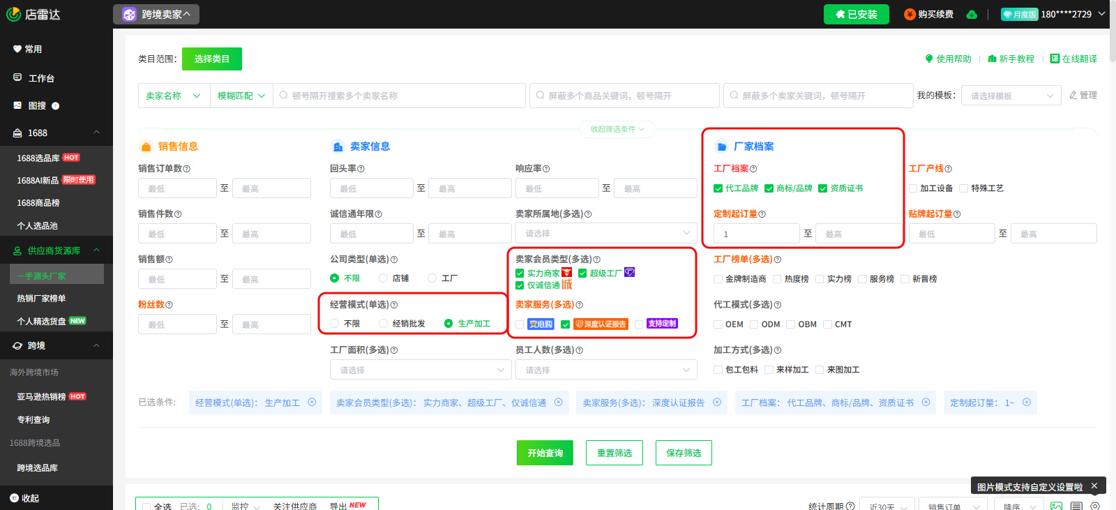Click the 重置筛选 reset button
The width and height of the screenshot is (1116, 510).
pyautogui.click(x=614, y=453)
